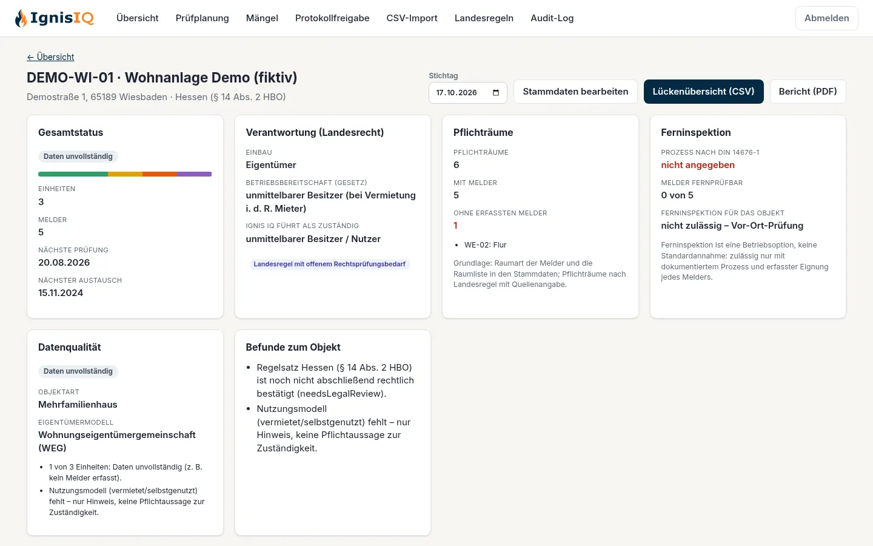Viewport: 873px width, 546px height.
Task: Select the 'WE-02: Flur' list entry
Action: [x=486, y=245]
